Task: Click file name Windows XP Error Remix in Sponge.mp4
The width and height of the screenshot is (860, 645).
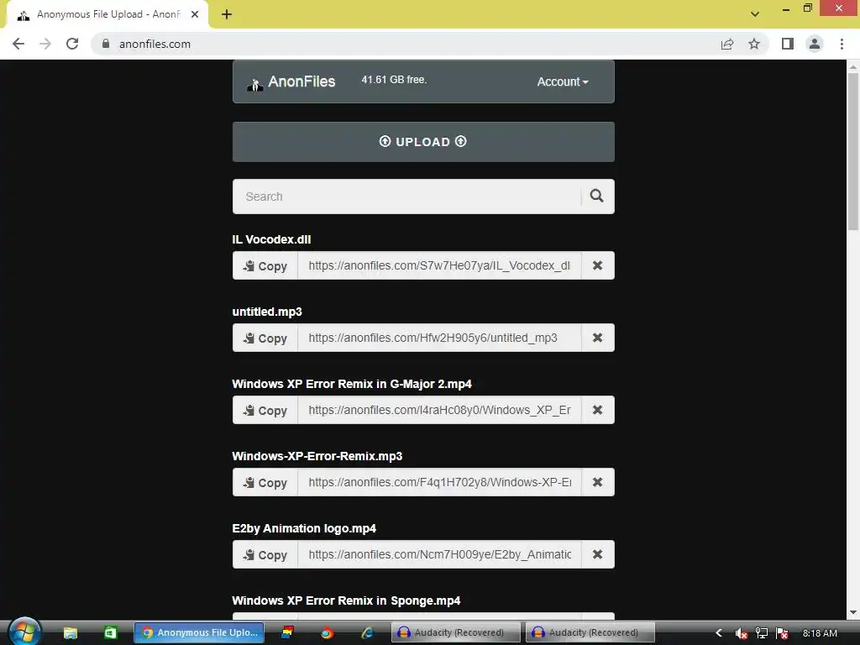Action: coord(346,600)
